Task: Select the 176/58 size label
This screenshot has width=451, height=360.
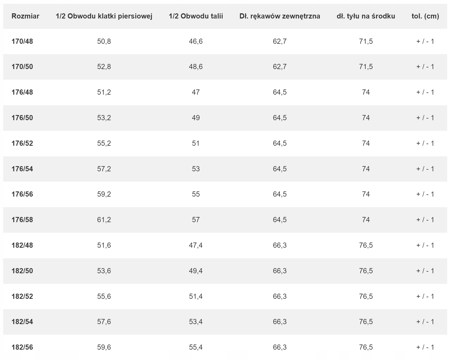Action: coord(22,220)
